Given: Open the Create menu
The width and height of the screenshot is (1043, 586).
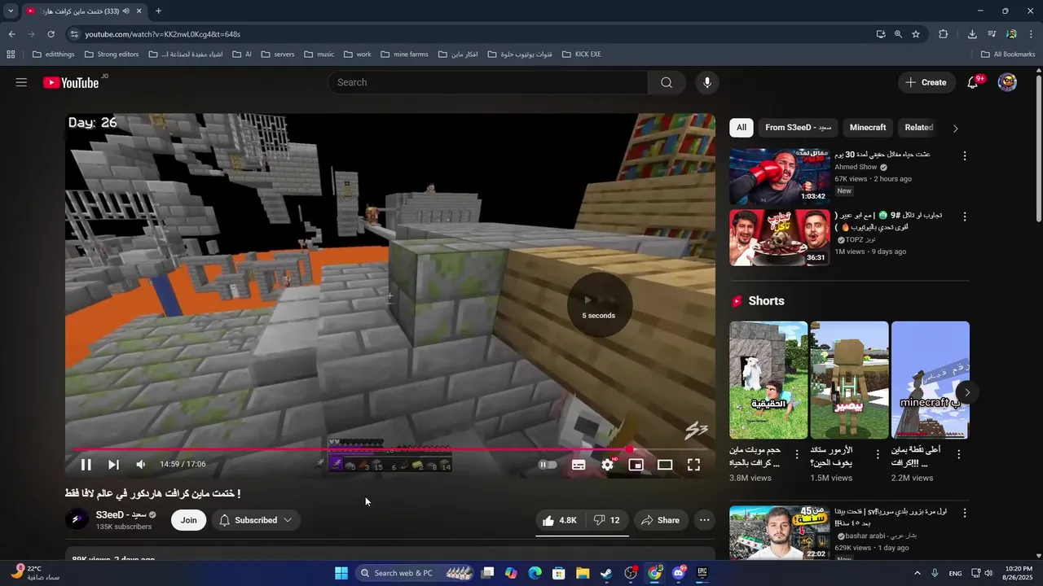Looking at the screenshot, I should (x=926, y=82).
